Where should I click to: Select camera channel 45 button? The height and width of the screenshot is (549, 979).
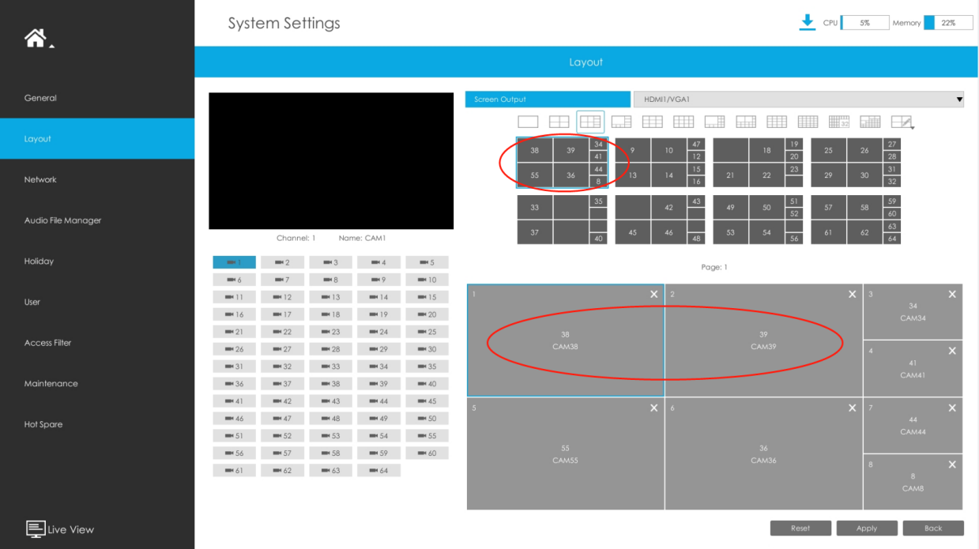(427, 401)
